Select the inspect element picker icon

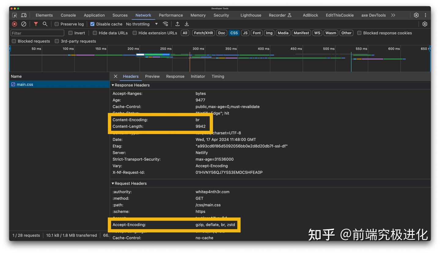(x=14, y=15)
